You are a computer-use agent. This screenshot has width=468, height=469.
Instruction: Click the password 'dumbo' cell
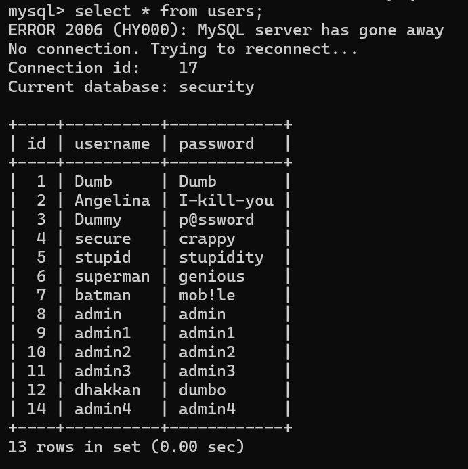(202, 390)
